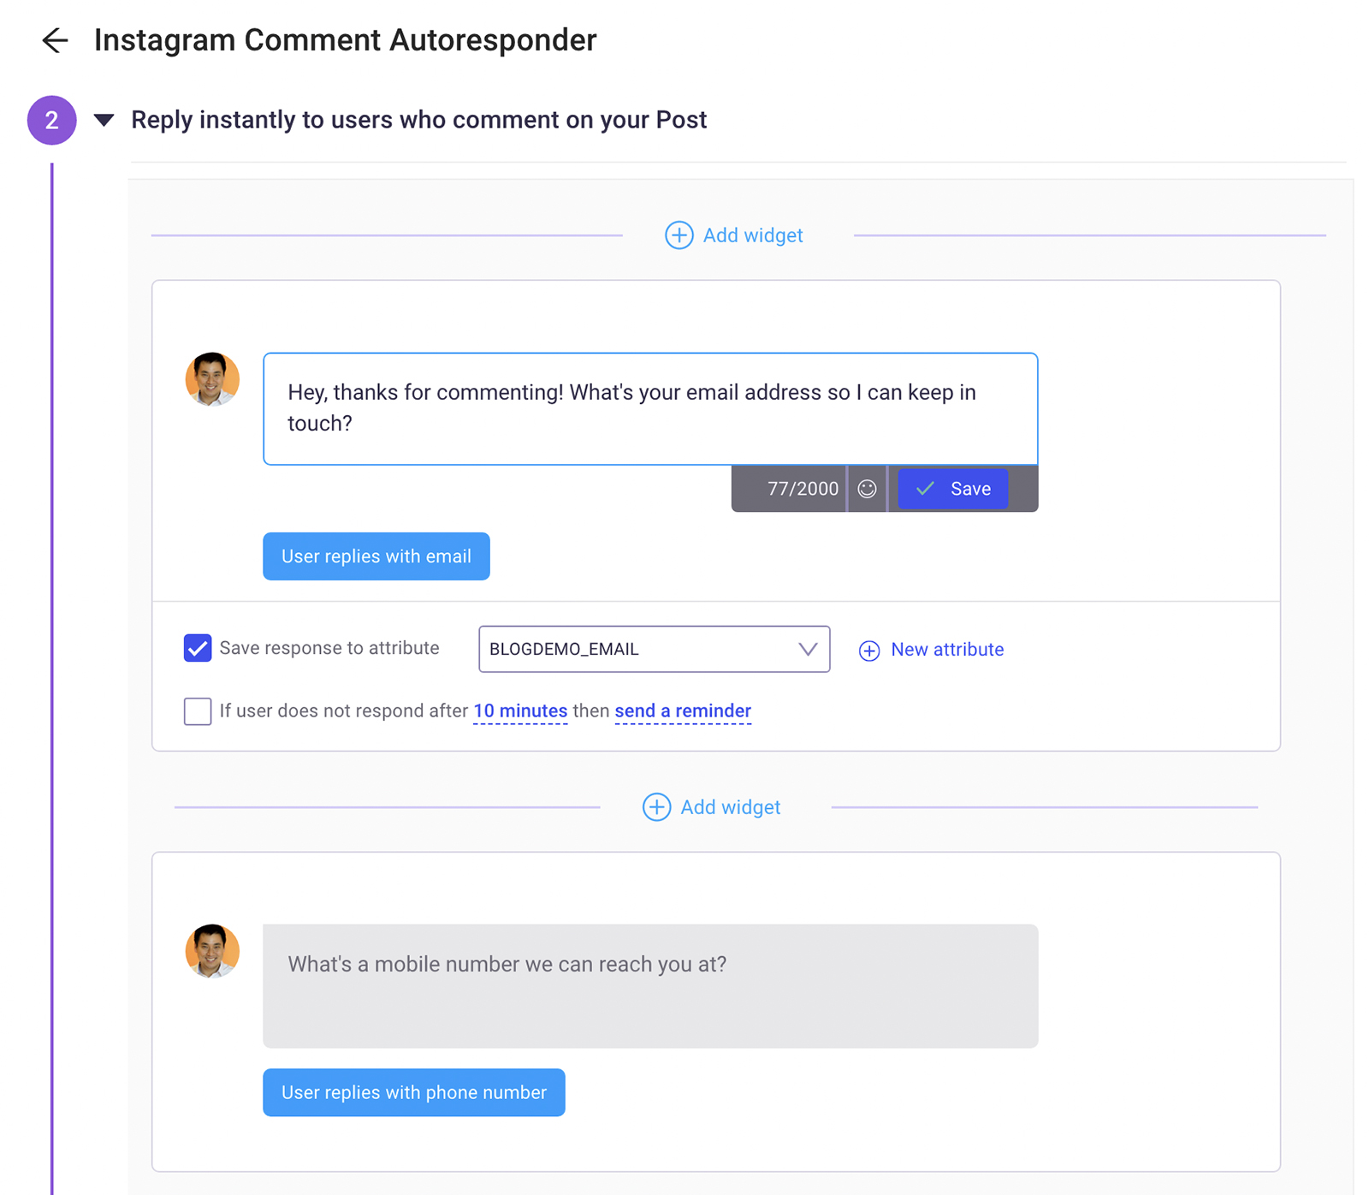
Task: Click the mobile number question message box
Action: click(650, 985)
